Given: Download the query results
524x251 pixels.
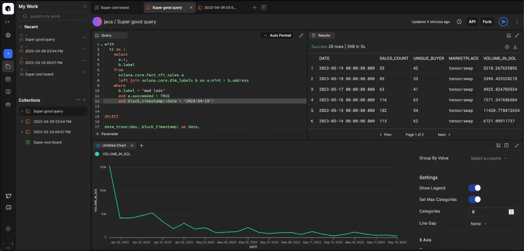Looking at the screenshot, I should (515, 47).
